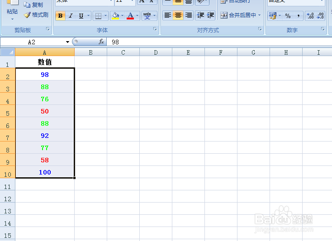Select row 5 header

[8, 111]
